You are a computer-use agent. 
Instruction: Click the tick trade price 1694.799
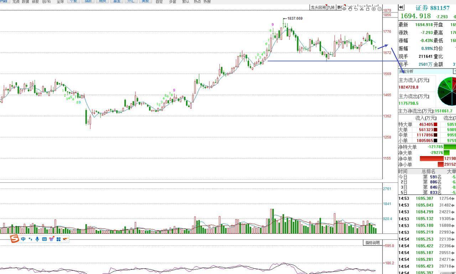(x=425, y=212)
